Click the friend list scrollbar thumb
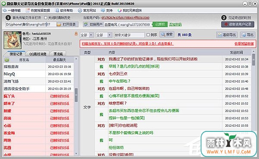Viewport: 259px width, 159px height. (x=76, y=95)
